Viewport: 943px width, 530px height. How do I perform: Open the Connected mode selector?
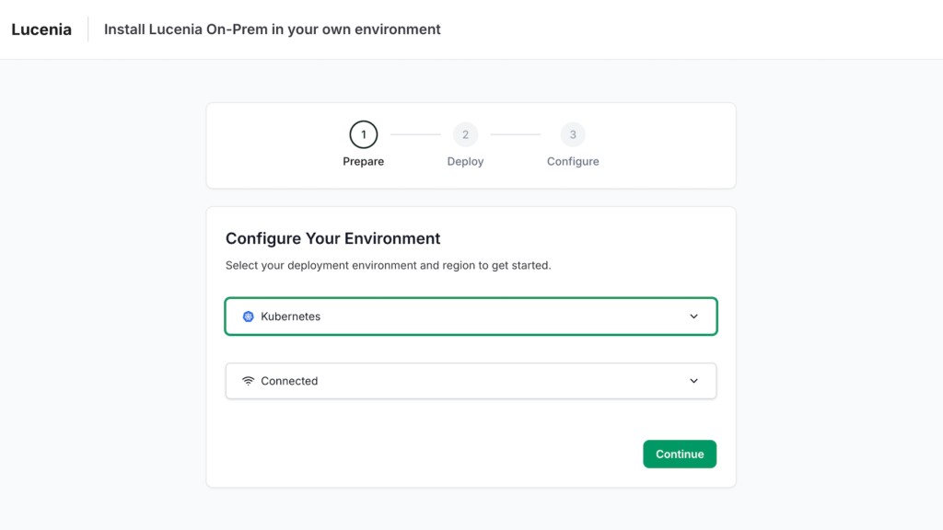[x=471, y=381]
